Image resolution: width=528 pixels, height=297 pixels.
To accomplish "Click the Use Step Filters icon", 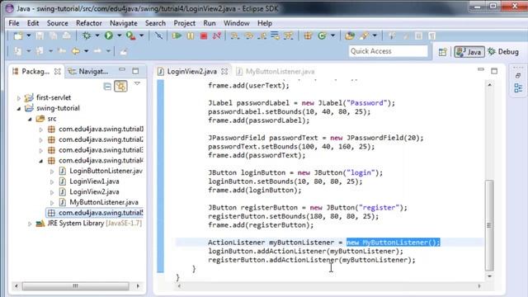I will tap(288, 35).
